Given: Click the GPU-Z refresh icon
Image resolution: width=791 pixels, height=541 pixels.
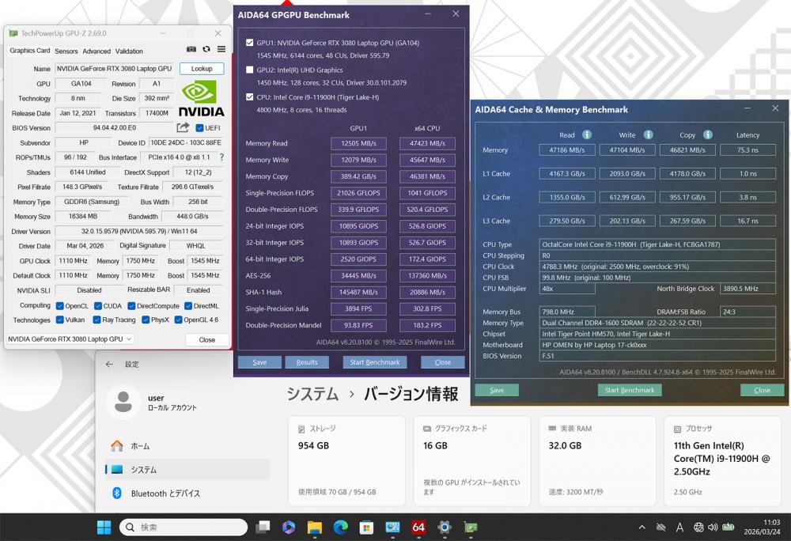Looking at the screenshot, I should click(x=206, y=49).
